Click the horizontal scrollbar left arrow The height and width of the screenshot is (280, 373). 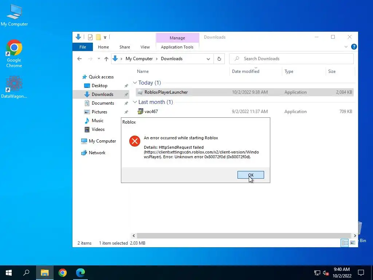tap(134, 236)
